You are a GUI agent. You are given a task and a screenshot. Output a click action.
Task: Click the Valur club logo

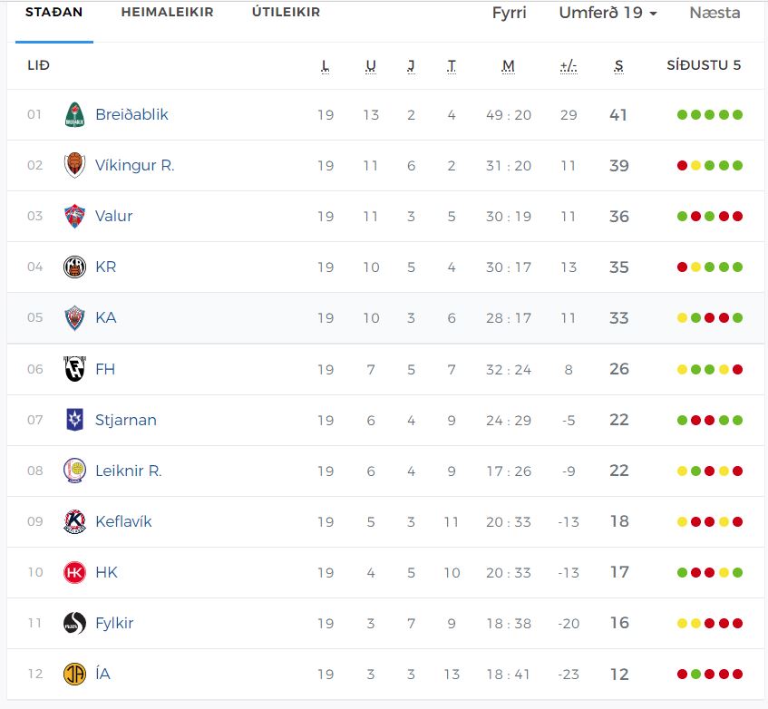click(x=74, y=217)
